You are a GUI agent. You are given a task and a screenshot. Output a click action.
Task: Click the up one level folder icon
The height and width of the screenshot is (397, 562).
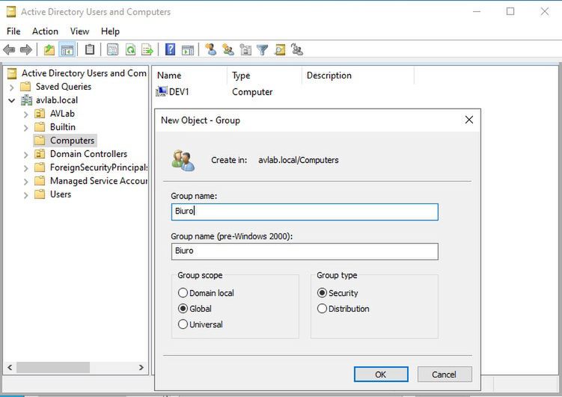click(x=49, y=50)
